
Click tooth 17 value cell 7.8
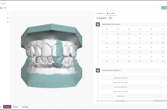[118, 34]
